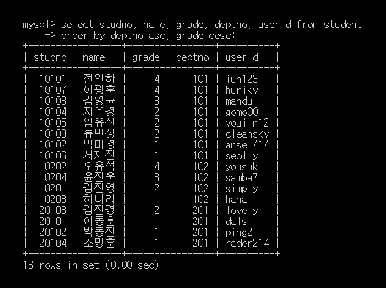Click the userid 'mandu'

point(239,101)
